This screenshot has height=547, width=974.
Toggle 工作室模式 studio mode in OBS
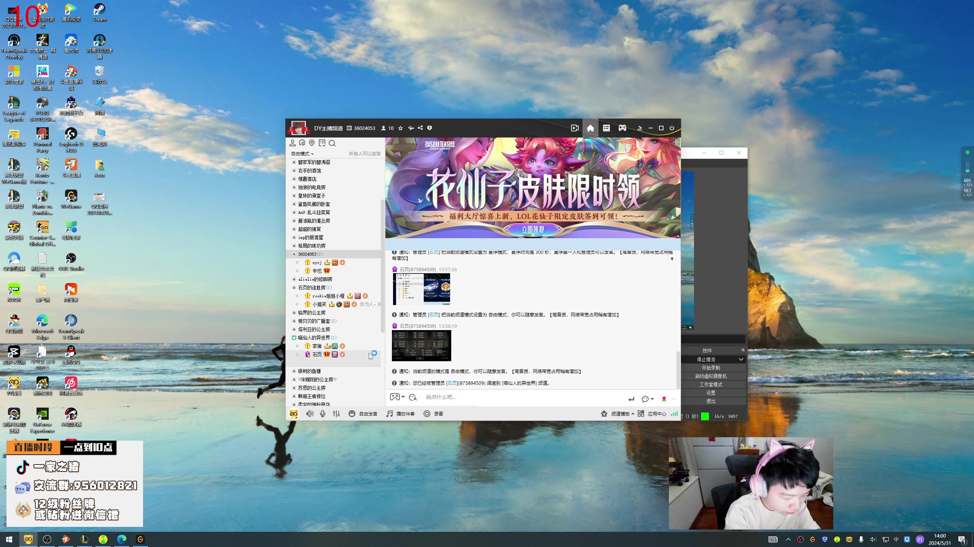[x=711, y=384]
